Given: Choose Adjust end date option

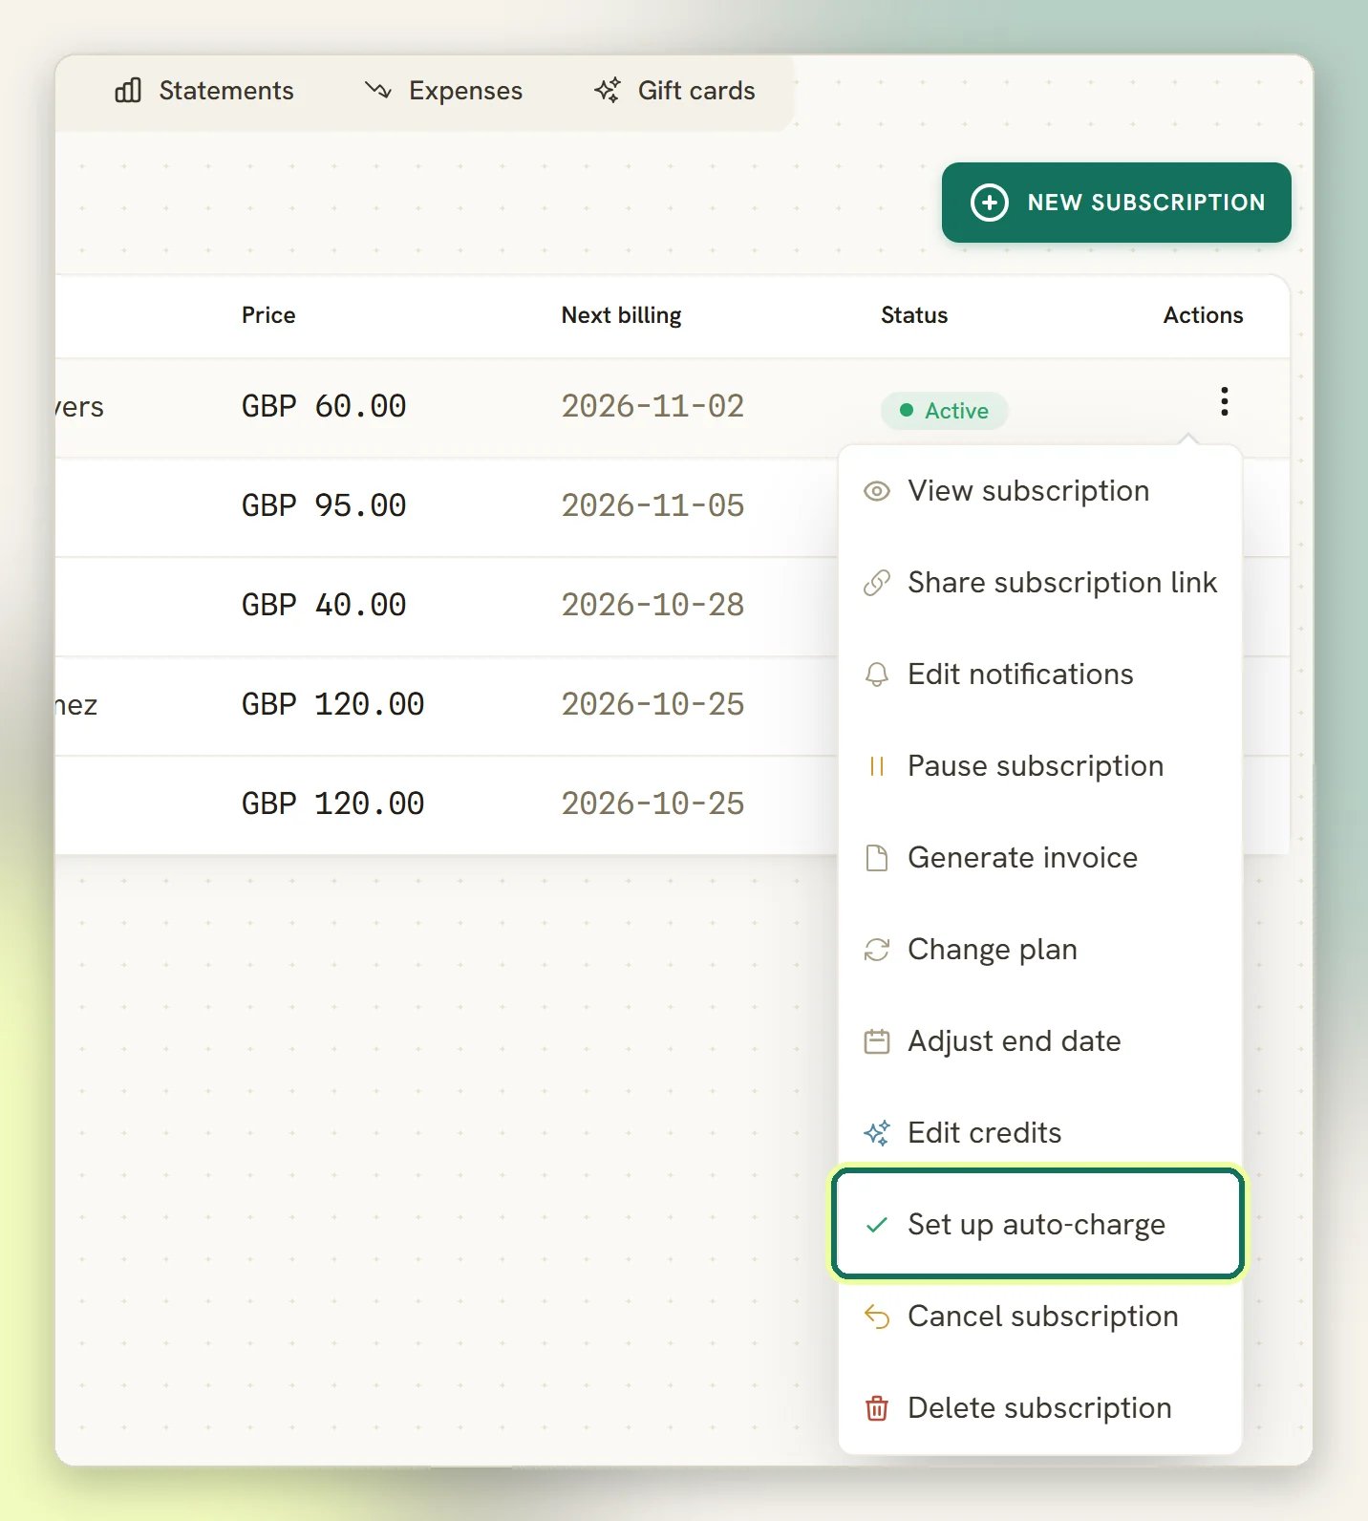Looking at the screenshot, I should [1039, 1041].
